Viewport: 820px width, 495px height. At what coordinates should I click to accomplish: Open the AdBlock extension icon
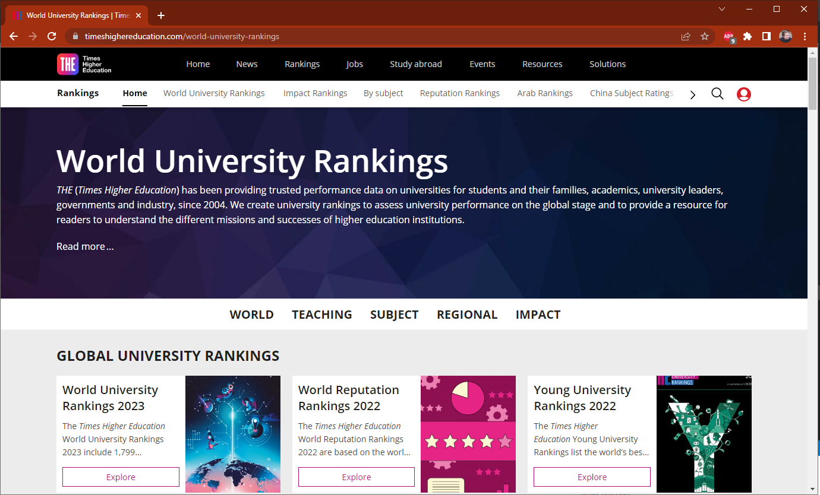point(728,37)
